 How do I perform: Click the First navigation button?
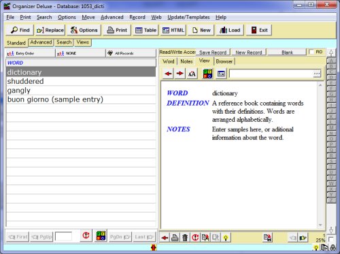pos(18,237)
